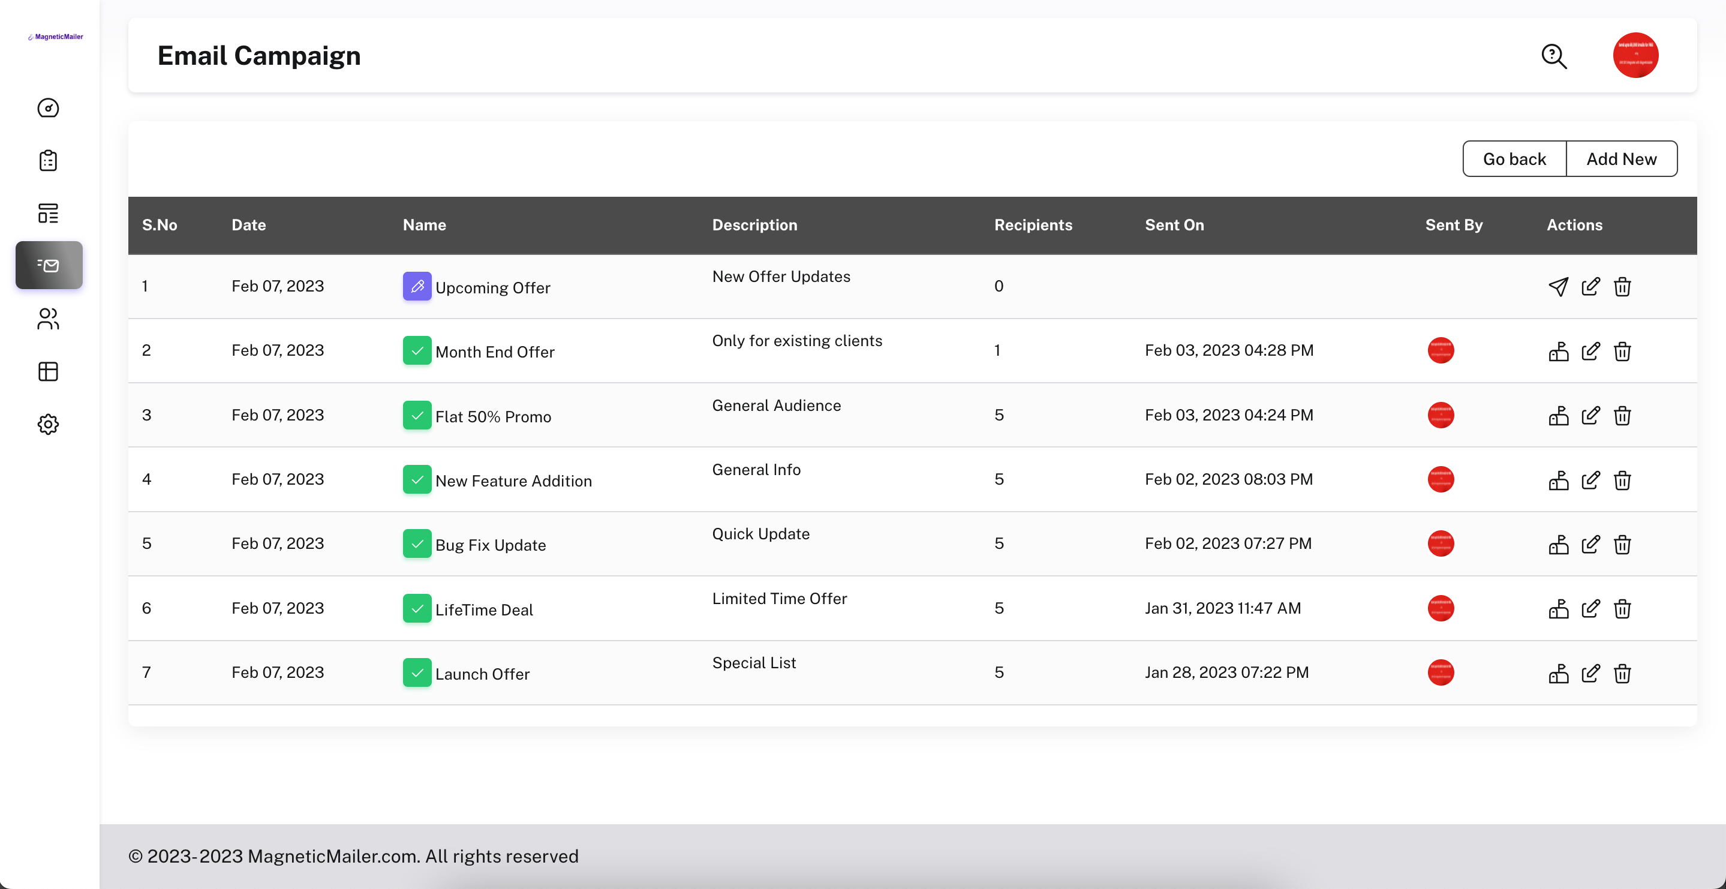Open the contacts users sidebar icon
1726x889 pixels.
click(x=48, y=319)
